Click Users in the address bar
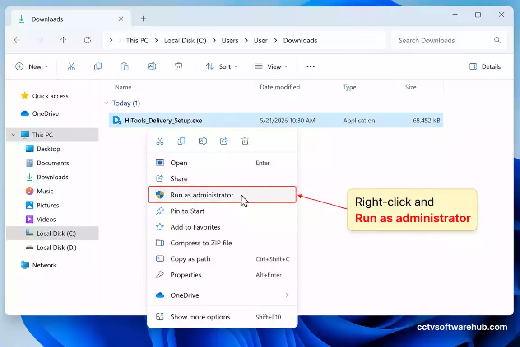The width and height of the screenshot is (520, 347). [x=230, y=41]
